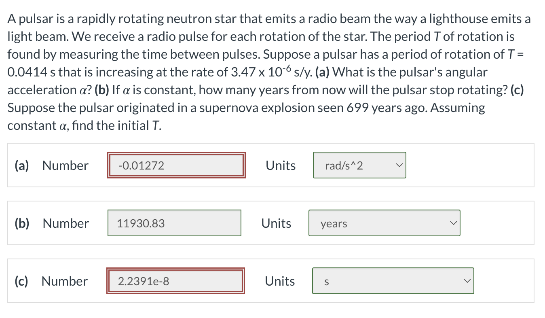Click the Units label next to rad/s^2
This screenshot has height=318, width=545.
281,165
